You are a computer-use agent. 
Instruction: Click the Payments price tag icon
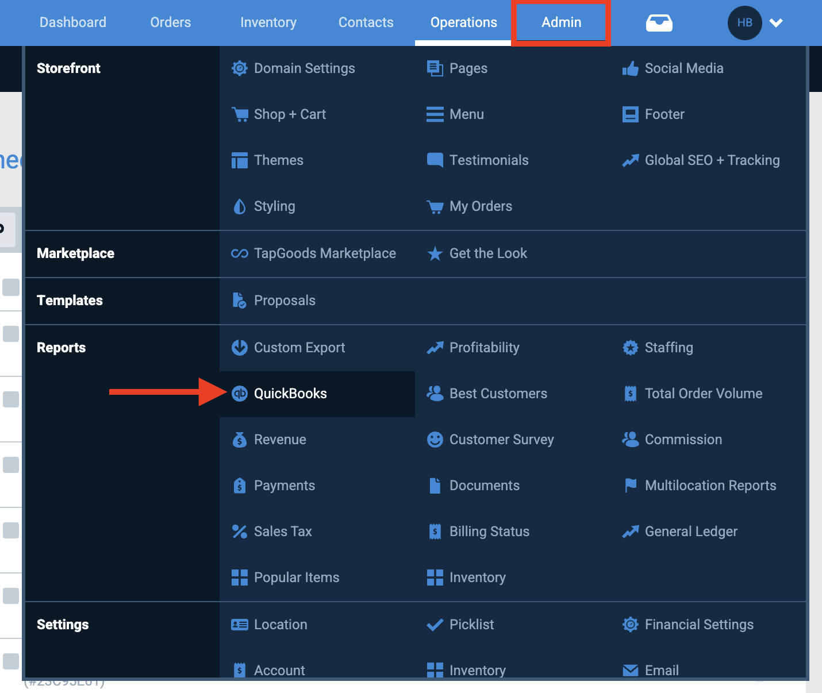[x=240, y=486]
